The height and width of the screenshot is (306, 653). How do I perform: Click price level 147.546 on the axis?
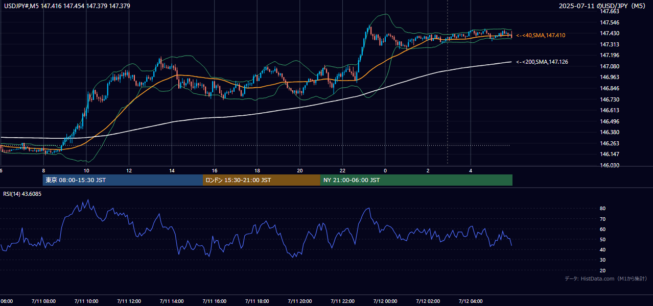pos(610,22)
